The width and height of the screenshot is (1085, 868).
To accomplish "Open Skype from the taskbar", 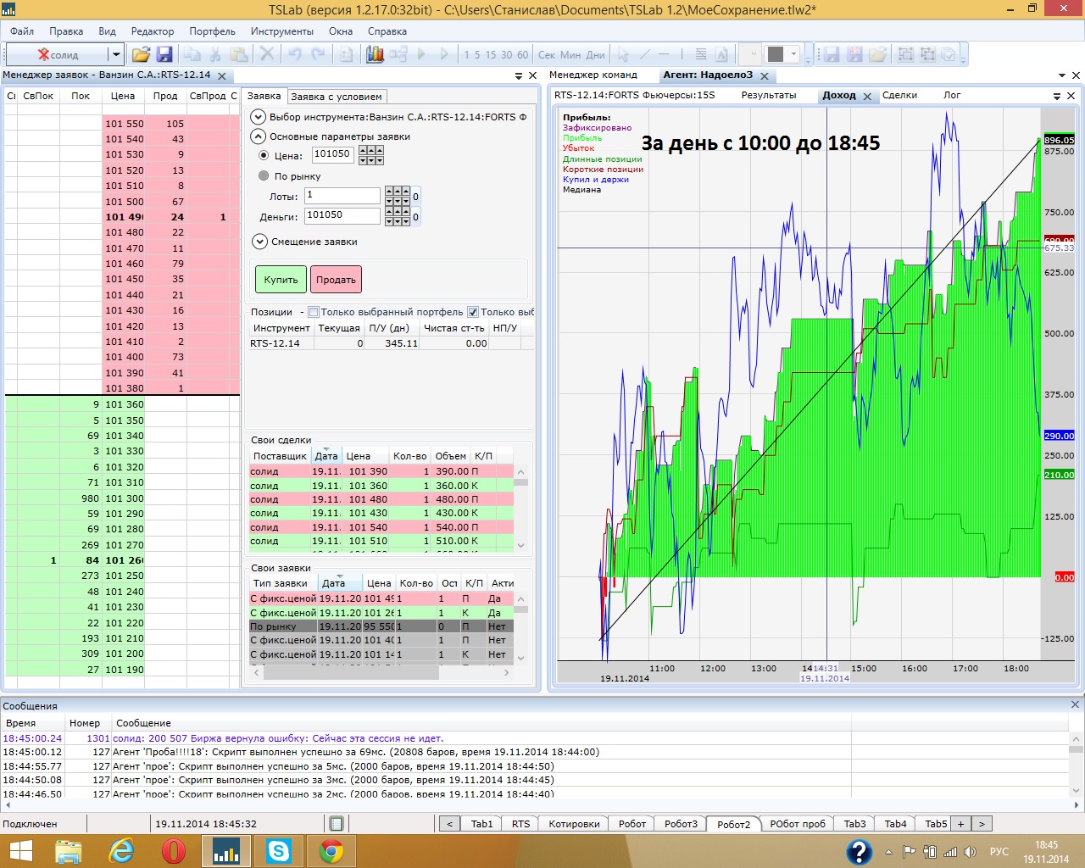I will point(278,850).
